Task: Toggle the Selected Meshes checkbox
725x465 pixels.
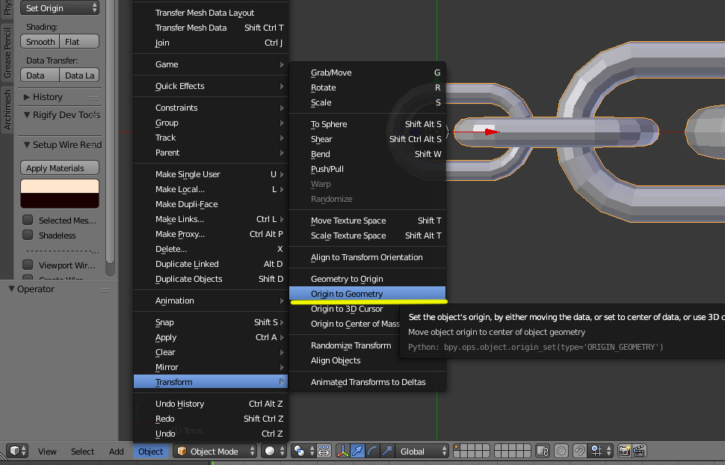Action: [x=28, y=220]
